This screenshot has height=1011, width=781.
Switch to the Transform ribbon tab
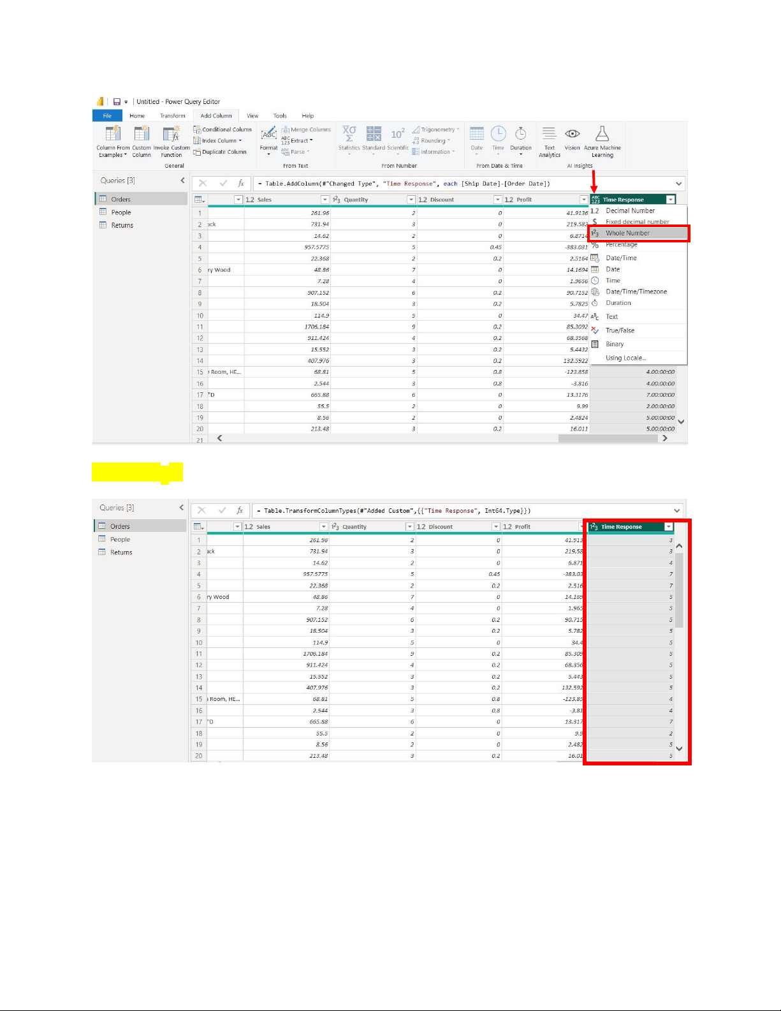click(172, 116)
